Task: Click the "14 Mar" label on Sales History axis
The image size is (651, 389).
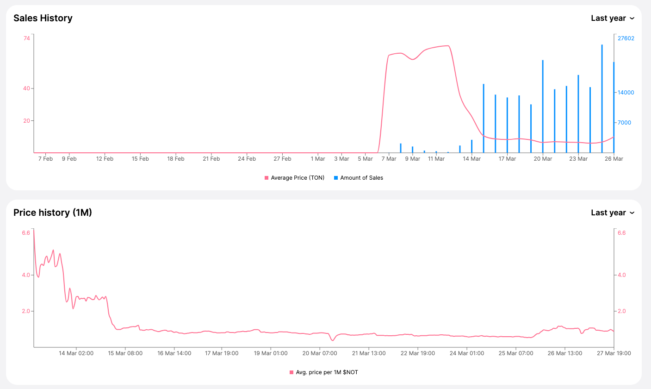Action: click(x=472, y=159)
